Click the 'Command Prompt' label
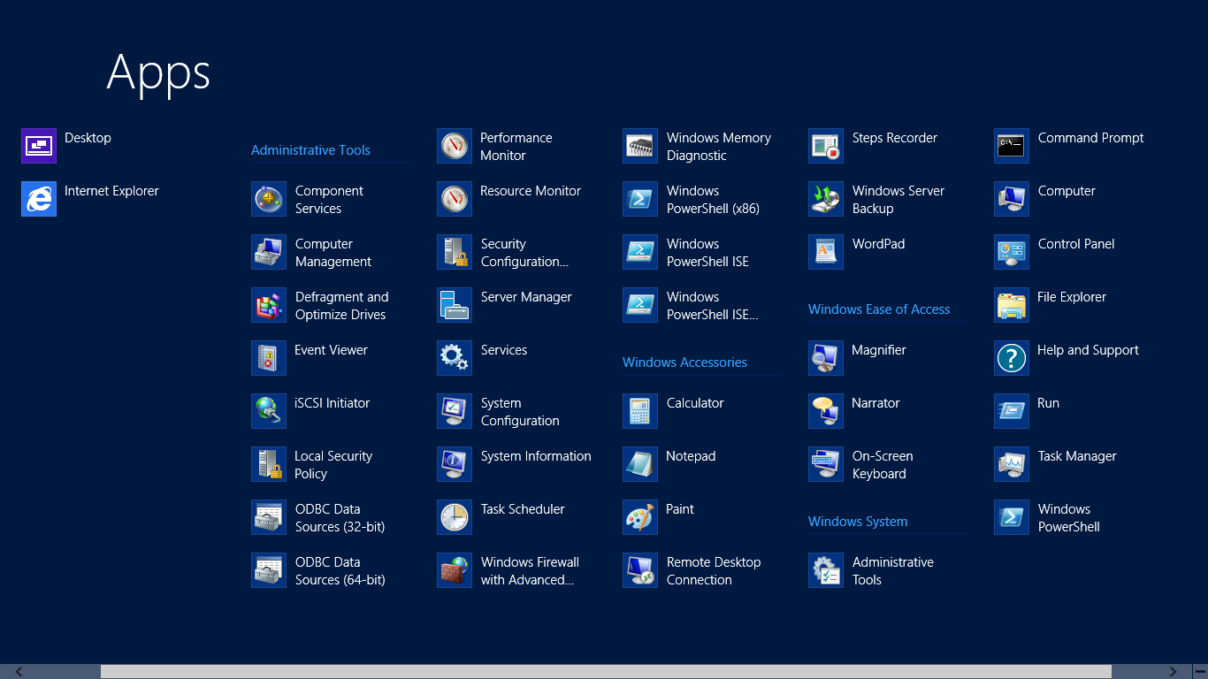 (1090, 138)
